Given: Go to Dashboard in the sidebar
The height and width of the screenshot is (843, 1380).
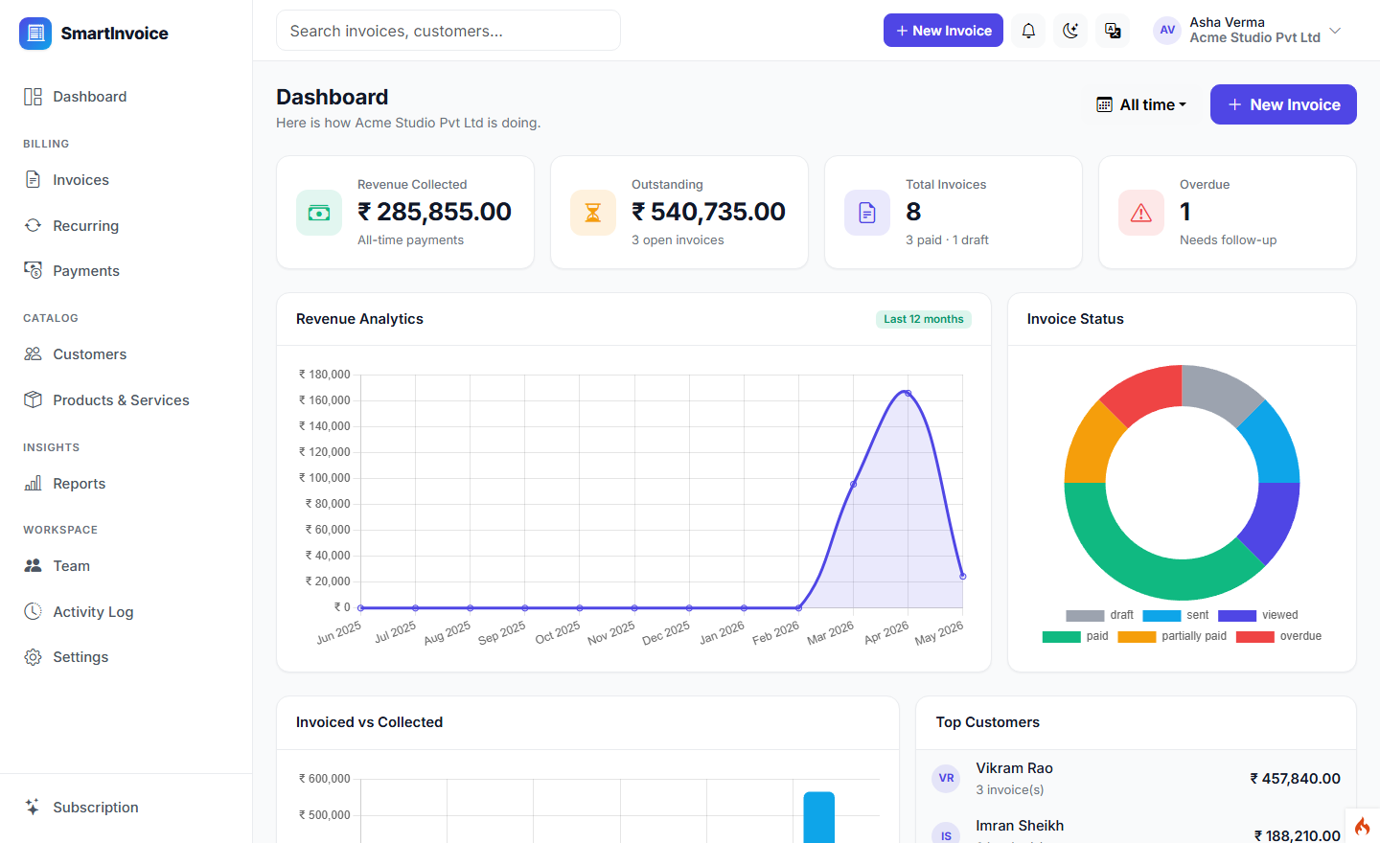Looking at the screenshot, I should (x=126, y=97).
